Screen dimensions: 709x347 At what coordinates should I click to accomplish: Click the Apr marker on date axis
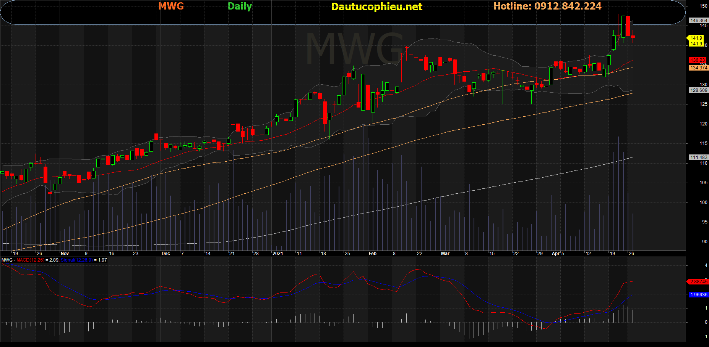point(555,254)
